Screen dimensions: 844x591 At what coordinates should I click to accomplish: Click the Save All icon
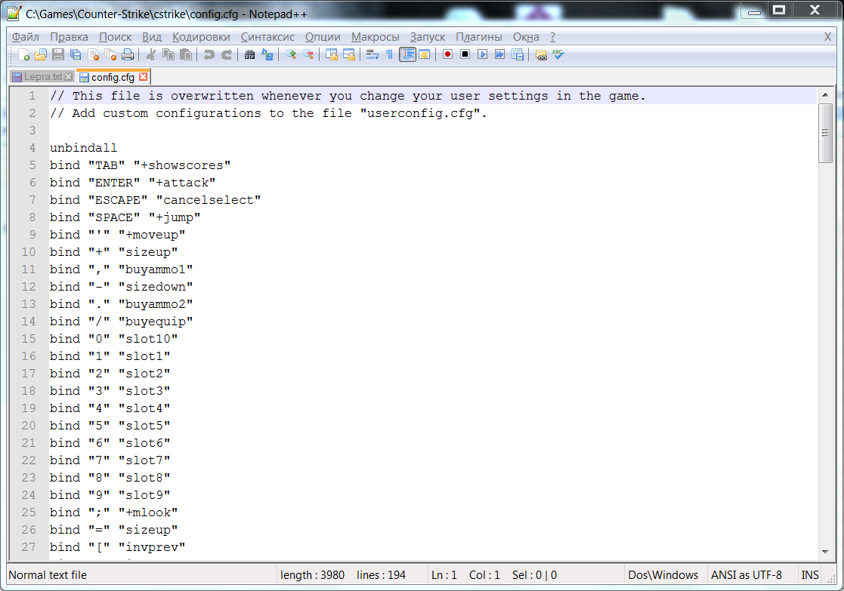pyautogui.click(x=76, y=55)
